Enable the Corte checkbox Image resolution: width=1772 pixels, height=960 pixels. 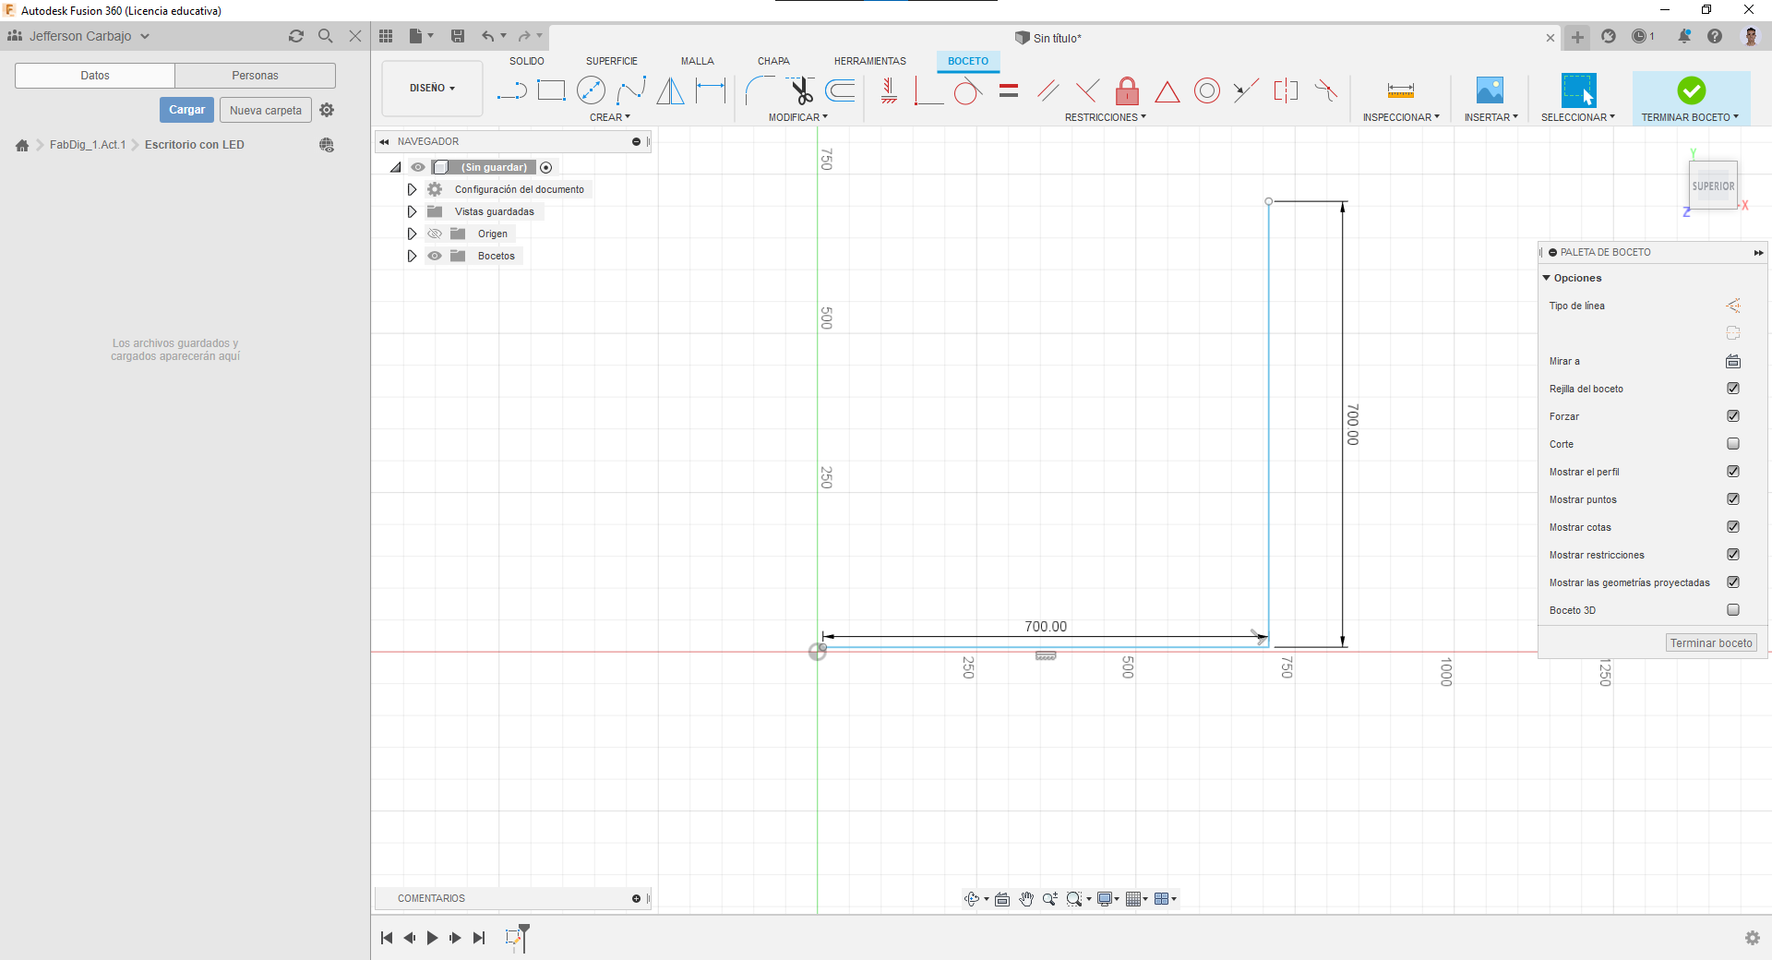click(x=1733, y=444)
